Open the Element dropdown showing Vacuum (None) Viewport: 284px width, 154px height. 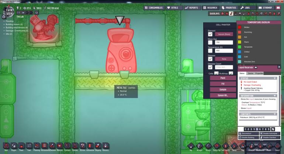point(224,34)
